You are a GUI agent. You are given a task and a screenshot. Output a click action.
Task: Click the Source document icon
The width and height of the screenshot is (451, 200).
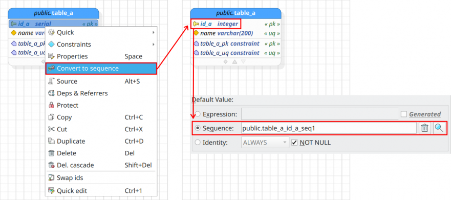(x=51, y=81)
